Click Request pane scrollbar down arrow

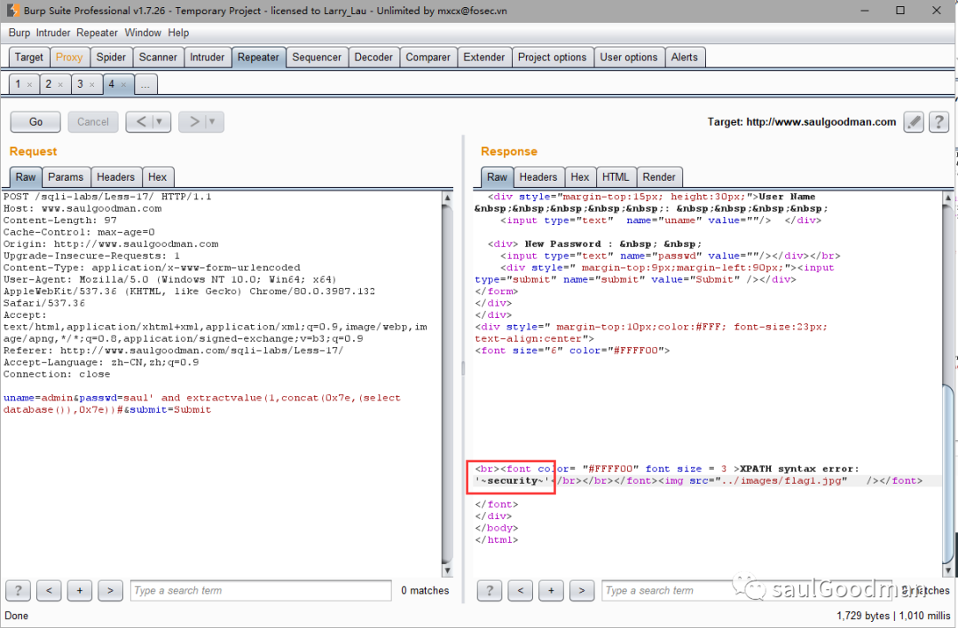coord(447,570)
